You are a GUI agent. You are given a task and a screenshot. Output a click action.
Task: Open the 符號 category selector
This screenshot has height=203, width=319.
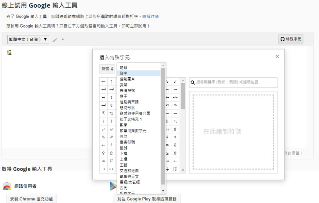[x=107, y=69]
